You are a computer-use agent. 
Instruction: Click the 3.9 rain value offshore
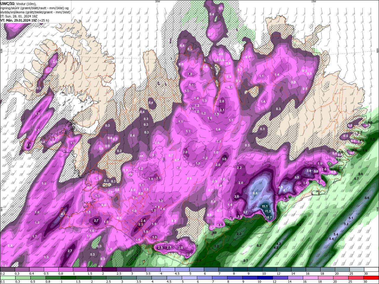(367, 198)
